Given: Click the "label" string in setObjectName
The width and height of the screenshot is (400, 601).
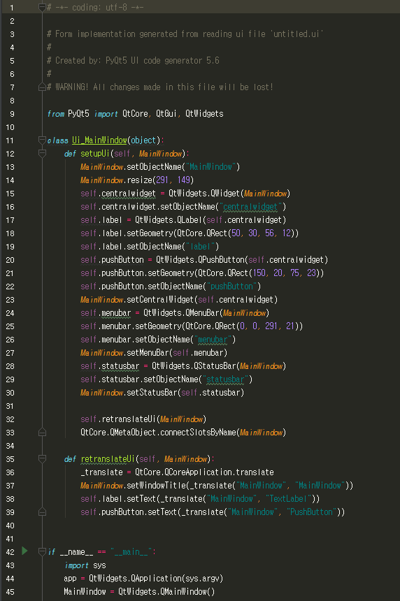Looking at the screenshot, I should (x=200, y=247).
